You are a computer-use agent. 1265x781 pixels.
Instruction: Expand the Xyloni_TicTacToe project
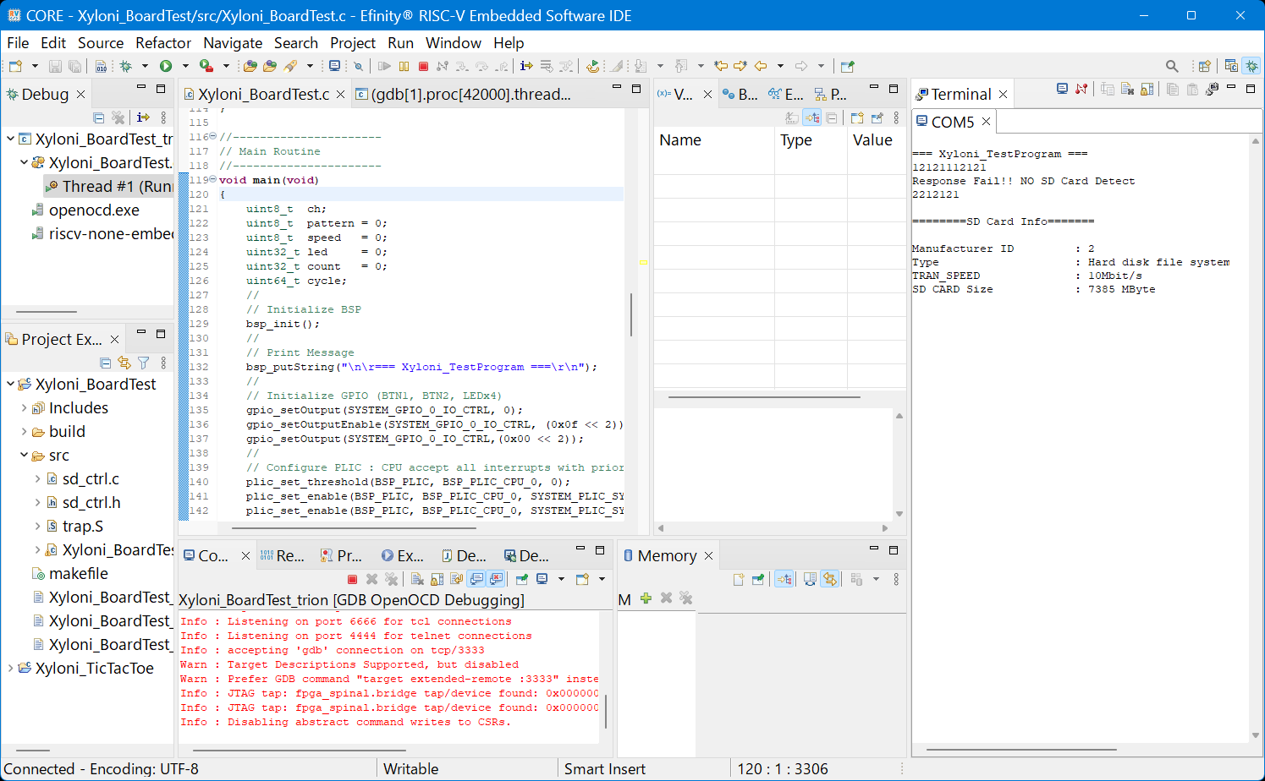tap(10, 669)
